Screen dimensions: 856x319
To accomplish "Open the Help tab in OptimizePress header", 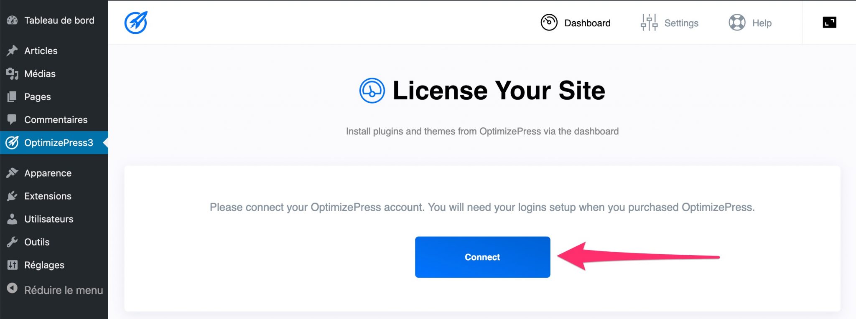I will click(750, 23).
